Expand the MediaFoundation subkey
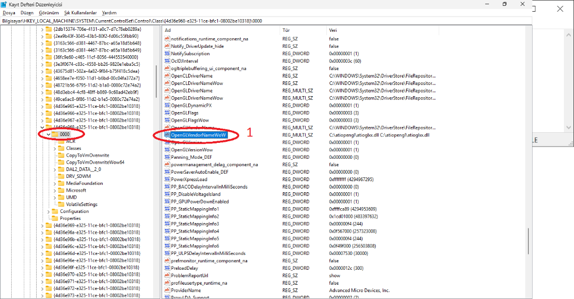The height and width of the screenshot is (299, 574). 55,183
